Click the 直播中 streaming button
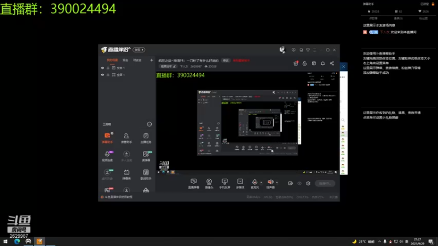This screenshot has width=438, height=246. (x=325, y=183)
